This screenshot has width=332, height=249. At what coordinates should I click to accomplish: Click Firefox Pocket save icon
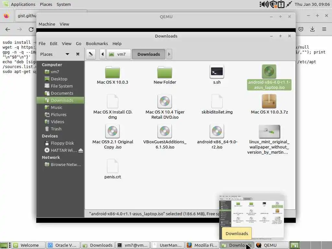tap(301, 29)
